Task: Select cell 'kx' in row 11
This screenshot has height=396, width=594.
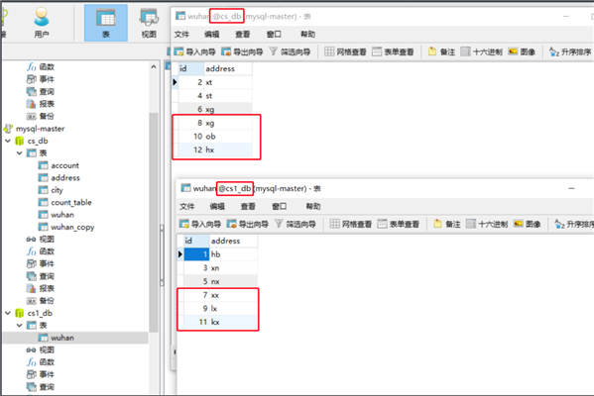Action: tap(233, 322)
